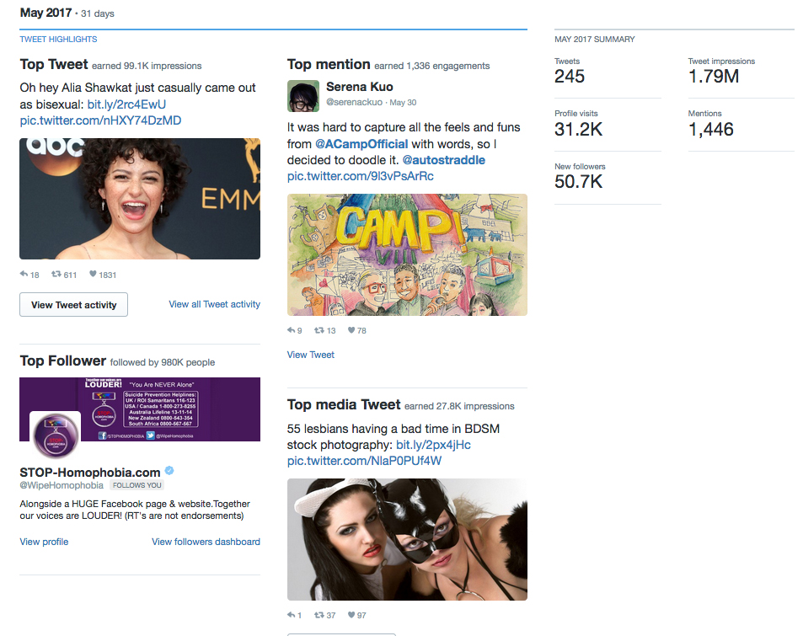Click 'followed by 980K people' text
The height and width of the screenshot is (636, 803).
[163, 362]
